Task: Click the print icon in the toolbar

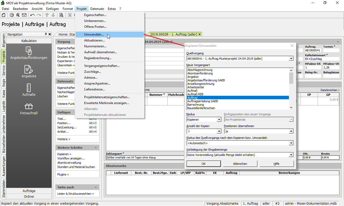Action: pyautogui.click(x=12, y=15)
